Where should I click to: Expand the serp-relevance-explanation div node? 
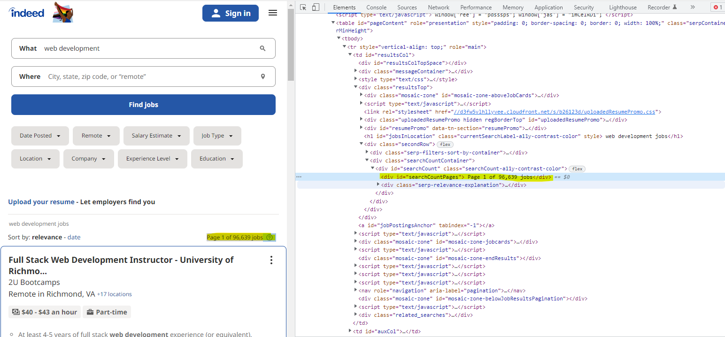[378, 185]
